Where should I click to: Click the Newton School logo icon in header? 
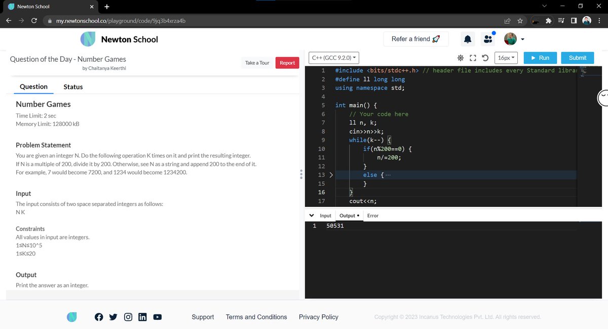tap(88, 39)
